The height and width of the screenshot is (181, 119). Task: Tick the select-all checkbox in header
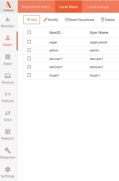(x=29, y=32)
